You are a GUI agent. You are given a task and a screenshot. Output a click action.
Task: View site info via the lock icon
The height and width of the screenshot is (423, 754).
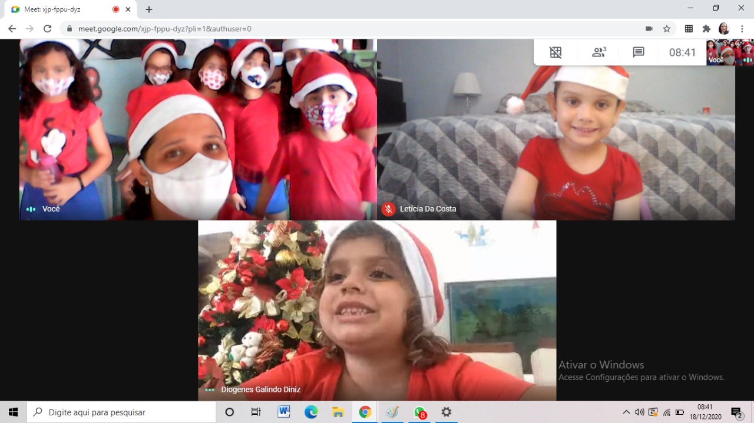(x=70, y=28)
